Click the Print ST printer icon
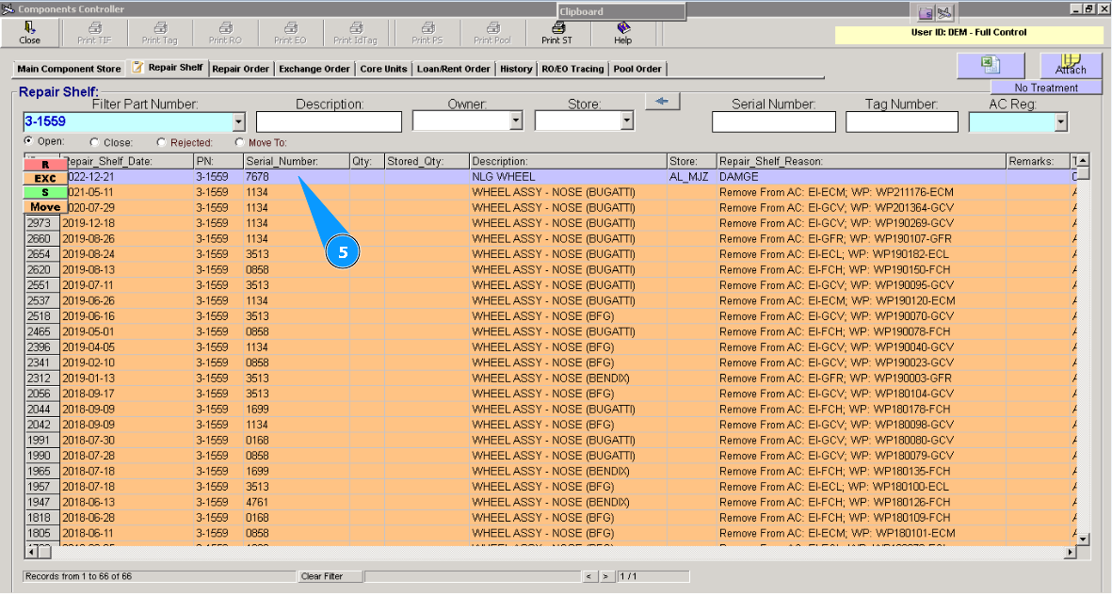 tap(556, 33)
